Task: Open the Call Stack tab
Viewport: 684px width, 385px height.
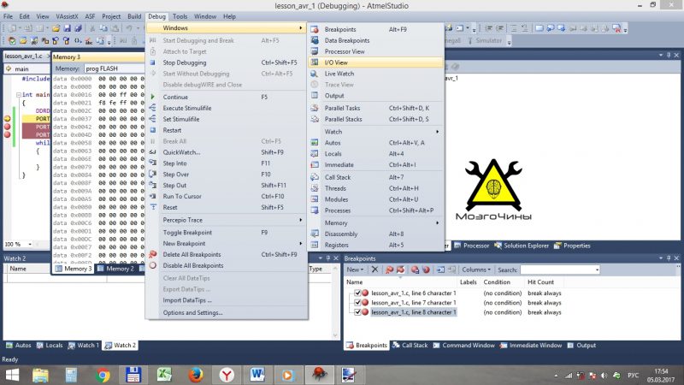Action: pos(410,346)
